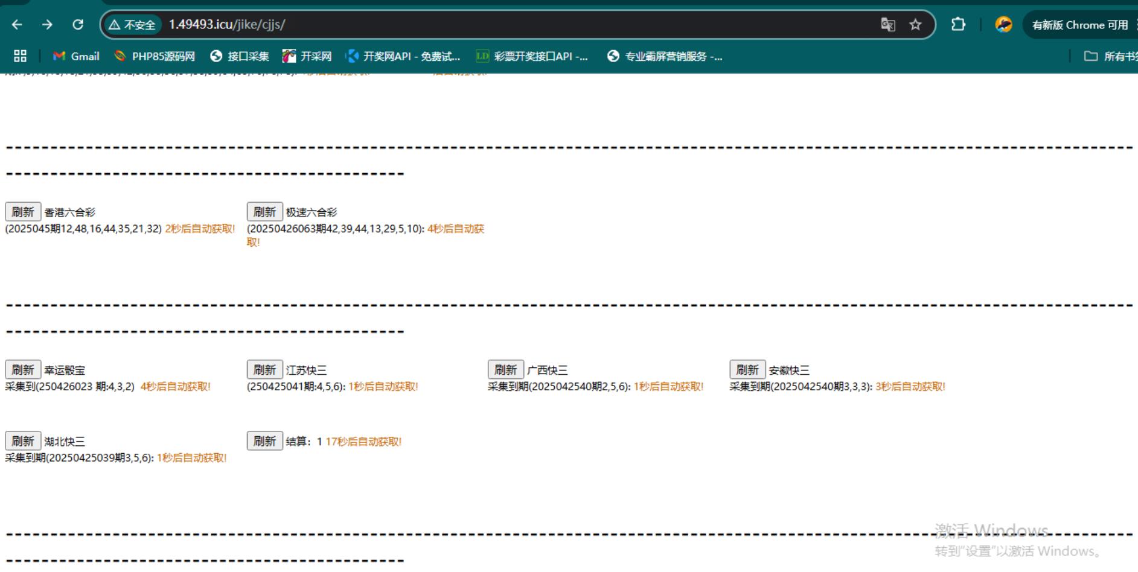Screen dimensions: 1138x572
Task: Click the browser forward arrow
Action: [47, 25]
